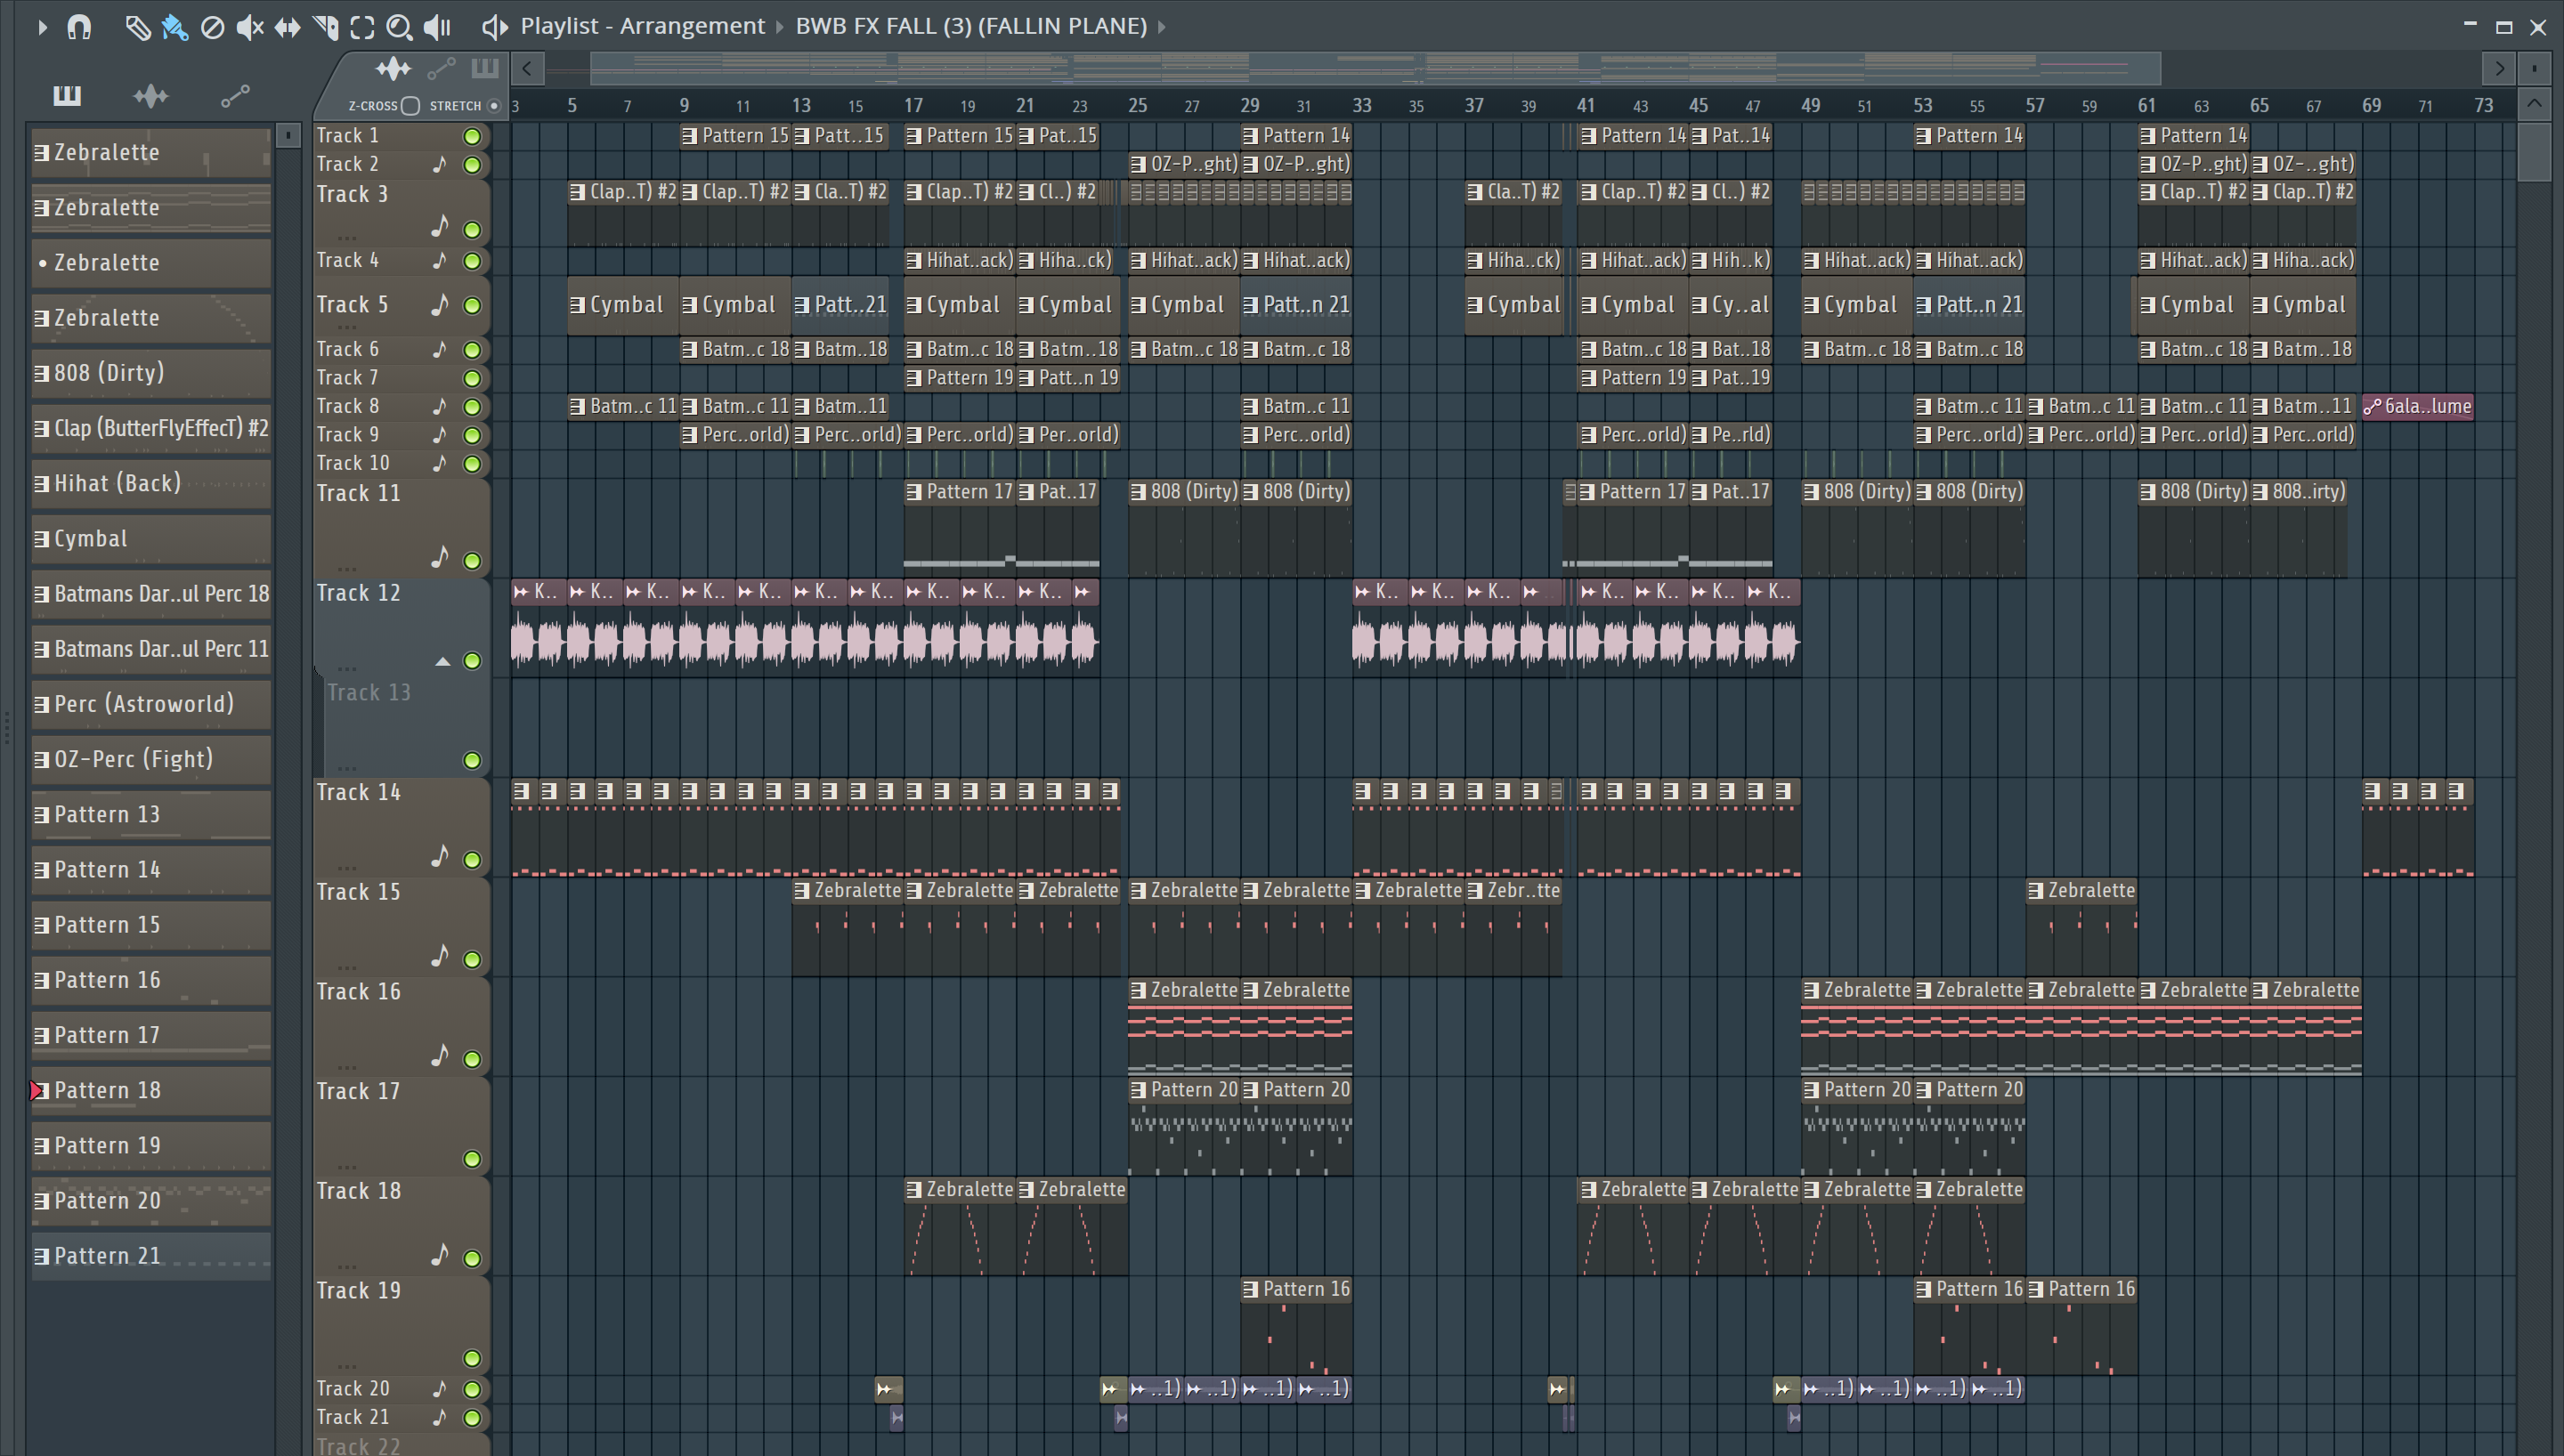
Task: Click note icon on Track 3
Action: click(x=440, y=227)
